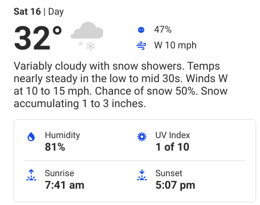
Task: Click the Sunset 5:07 pm time
Action: click(x=175, y=185)
